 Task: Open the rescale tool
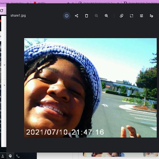point(131,16)
